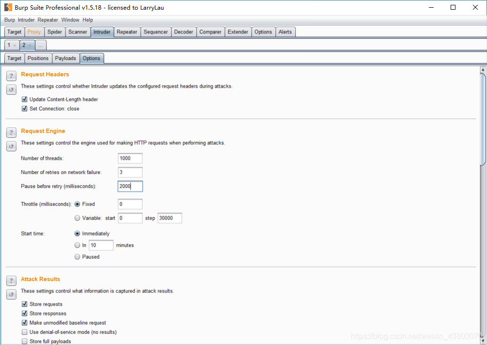Restore defaults for Request Engine section
This screenshot has width=487, height=345.
11,146
